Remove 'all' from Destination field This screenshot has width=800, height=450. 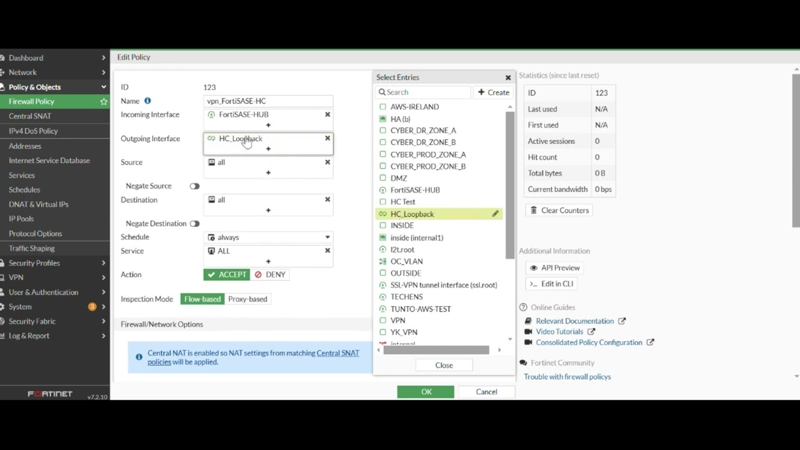tap(327, 199)
